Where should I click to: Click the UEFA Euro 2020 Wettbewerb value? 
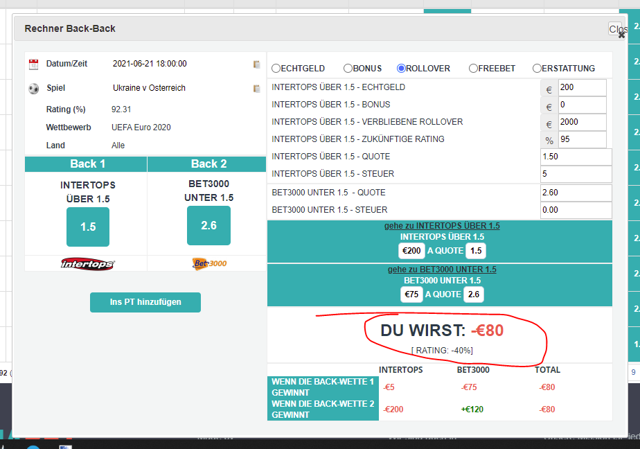click(x=141, y=127)
